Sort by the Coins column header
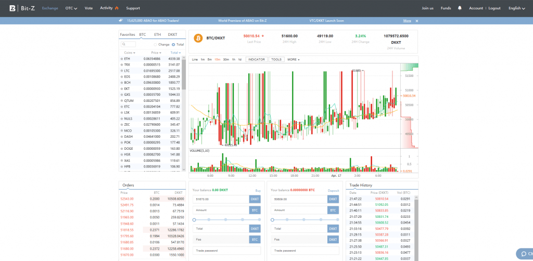Screen dimensions: 533x261 tap(130, 53)
